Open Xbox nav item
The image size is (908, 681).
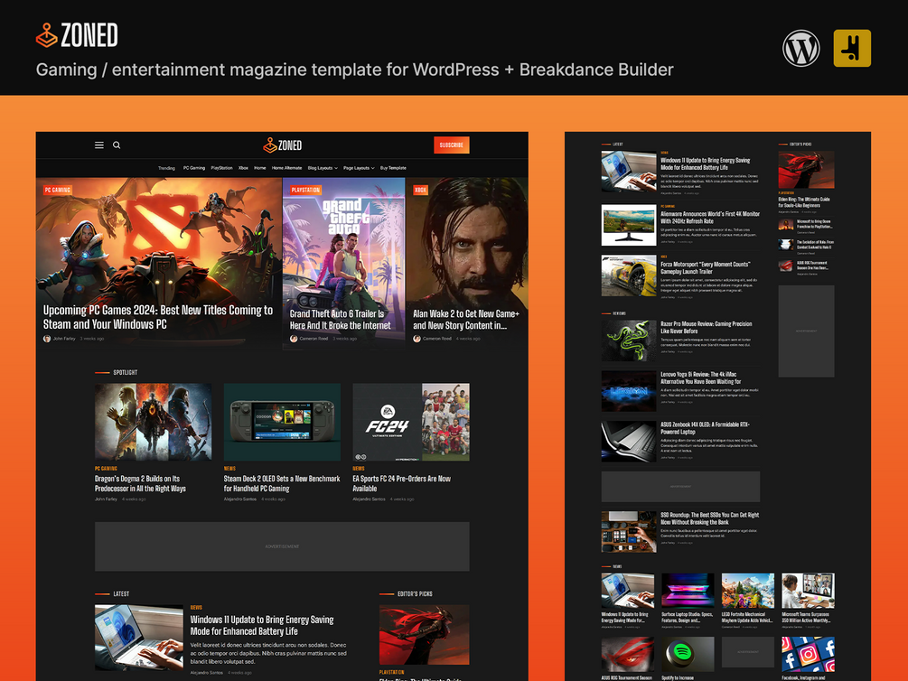[243, 168]
